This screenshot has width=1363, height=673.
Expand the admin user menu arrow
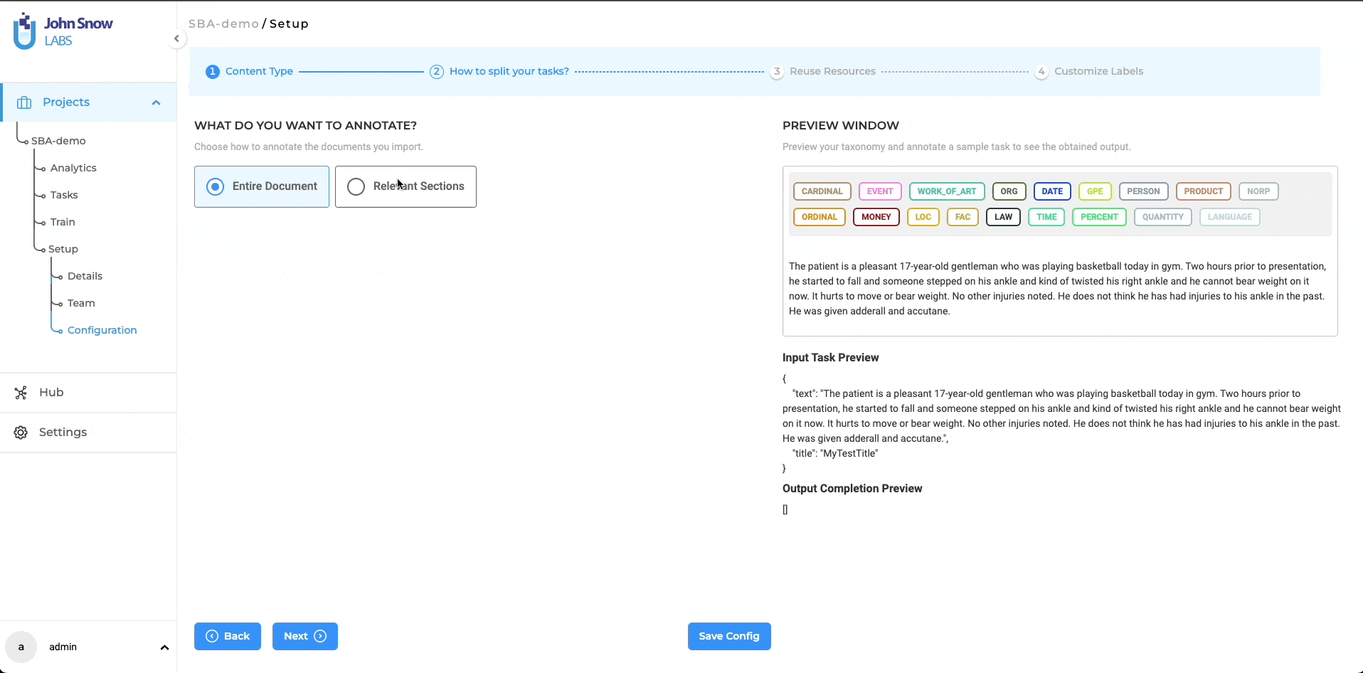pyautogui.click(x=164, y=647)
